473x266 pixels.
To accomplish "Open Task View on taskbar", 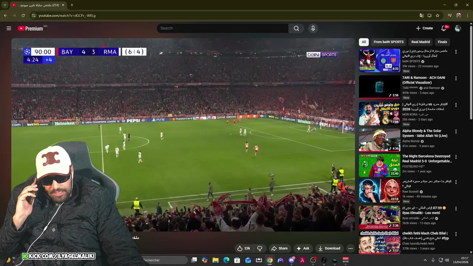I will 194,260.
